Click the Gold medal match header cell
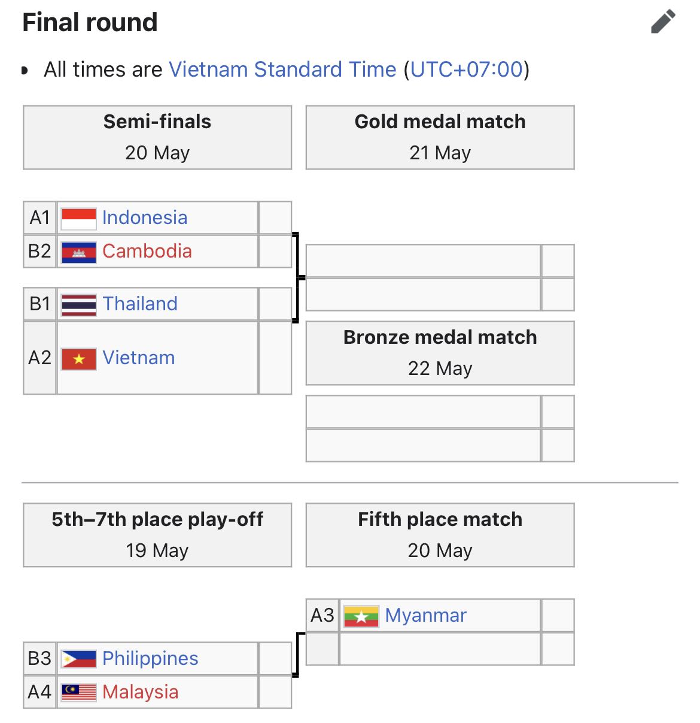The width and height of the screenshot is (700, 723). coord(440,137)
